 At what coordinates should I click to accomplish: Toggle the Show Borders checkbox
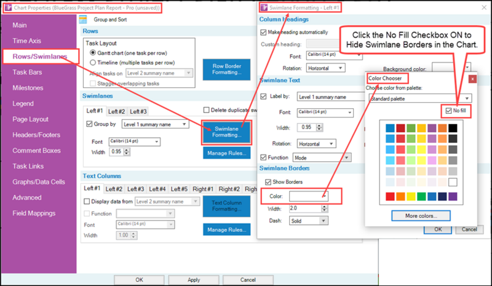point(268,182)
